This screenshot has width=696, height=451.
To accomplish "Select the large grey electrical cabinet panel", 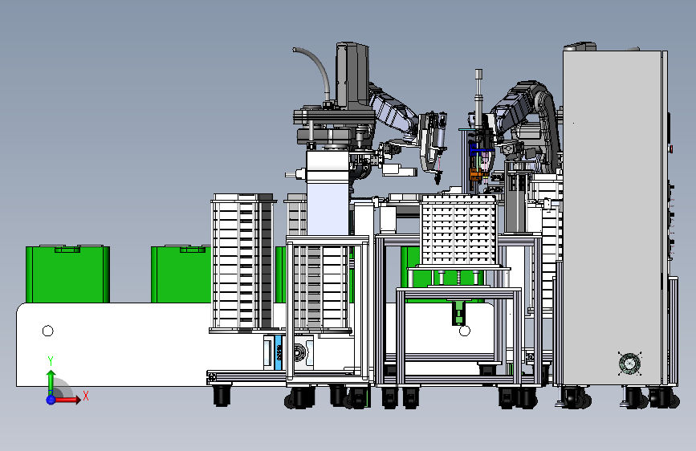I will tap(613, 217).
